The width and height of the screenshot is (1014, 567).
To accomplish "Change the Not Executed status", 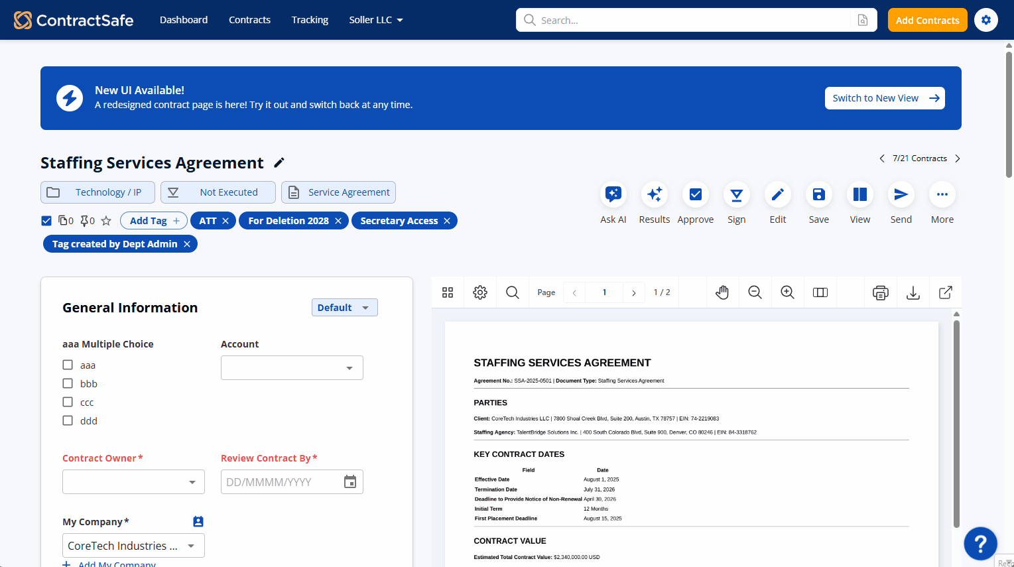I will pyautogui.click(x=218, y=192).
